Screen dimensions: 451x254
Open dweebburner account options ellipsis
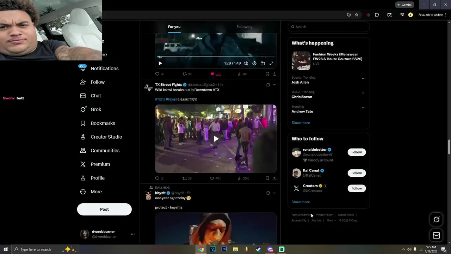click(133, 234)
